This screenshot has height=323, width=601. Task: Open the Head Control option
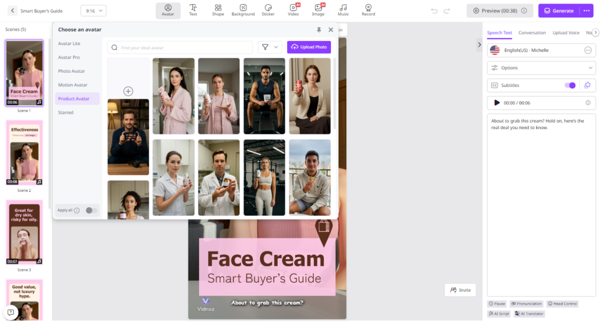click(x=562, y=304)
